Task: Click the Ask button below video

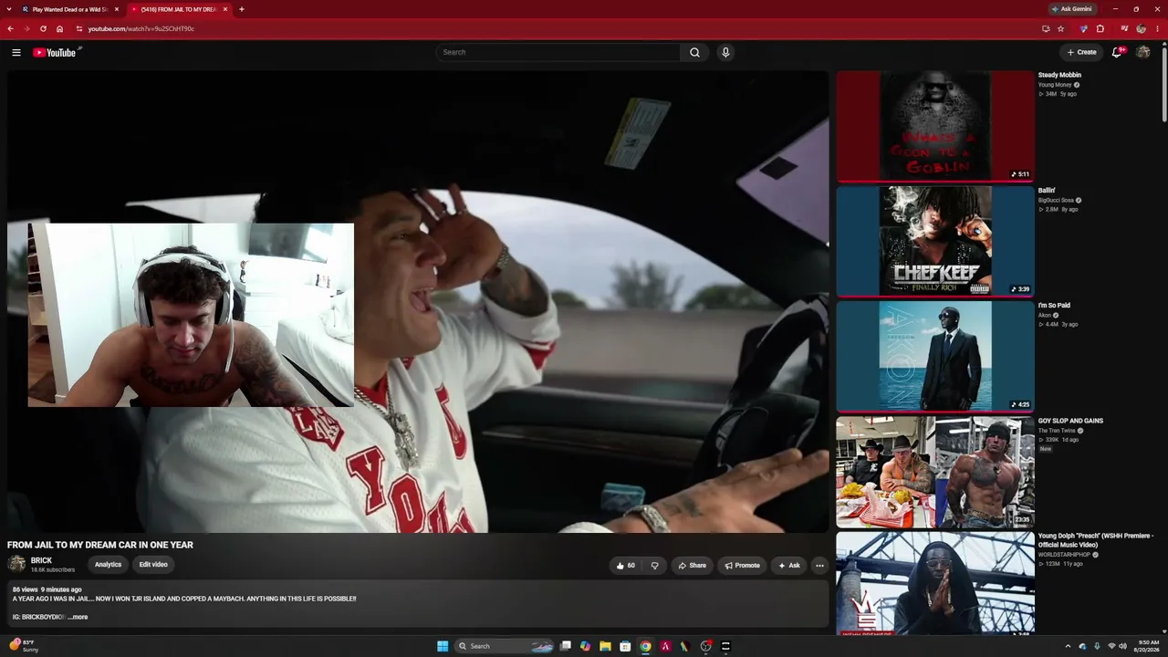Action: [789, 566]
